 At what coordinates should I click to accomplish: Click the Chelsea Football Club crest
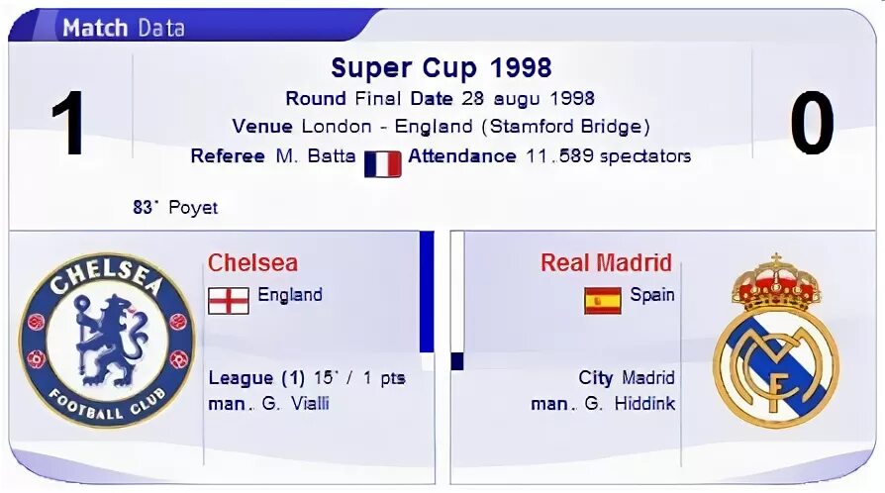(x=107, y=340)
